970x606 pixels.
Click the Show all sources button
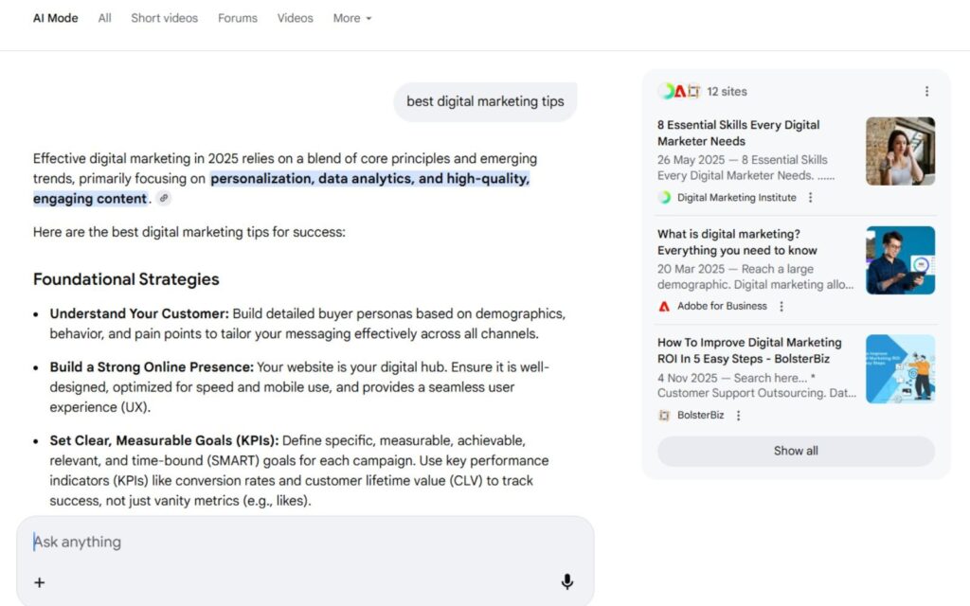click(796, 451)
